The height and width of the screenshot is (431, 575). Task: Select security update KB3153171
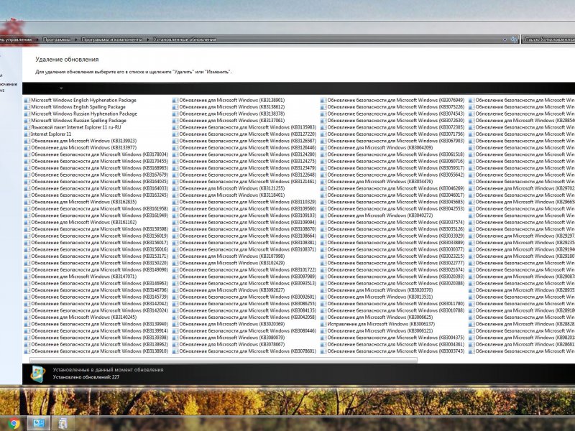pyautogui.click(x=99, y=256)
